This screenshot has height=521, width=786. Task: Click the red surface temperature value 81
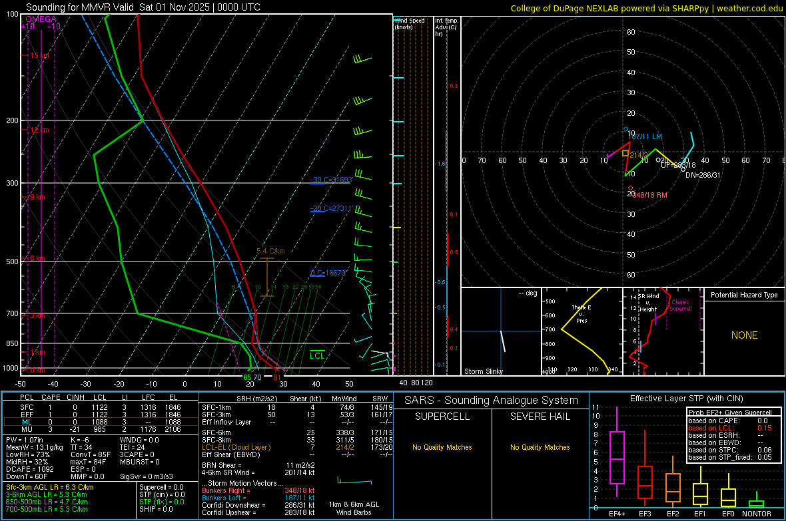tap(277, 377)
